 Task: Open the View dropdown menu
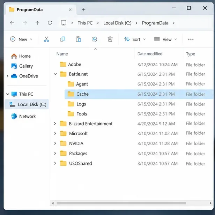[x=165, y=39]
